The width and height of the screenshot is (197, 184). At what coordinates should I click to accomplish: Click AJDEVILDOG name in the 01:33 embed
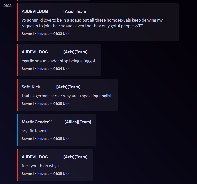pos(35,11)
